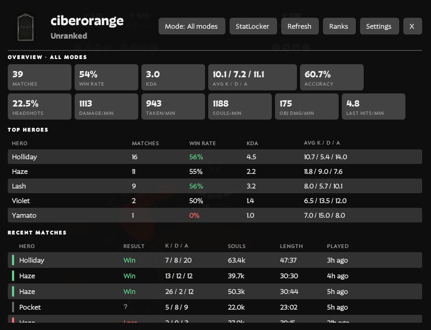Screen dimensions: 431x330
Task: Click the 1188 Souls/Min card
Action: click(x=240, y=107)
